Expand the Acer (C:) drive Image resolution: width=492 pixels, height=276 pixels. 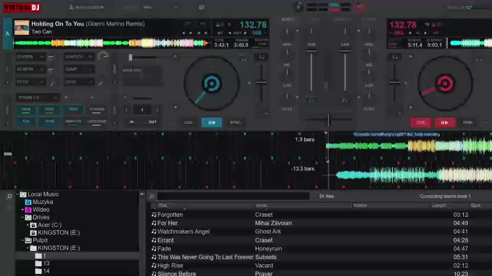[x=28, y=225]
